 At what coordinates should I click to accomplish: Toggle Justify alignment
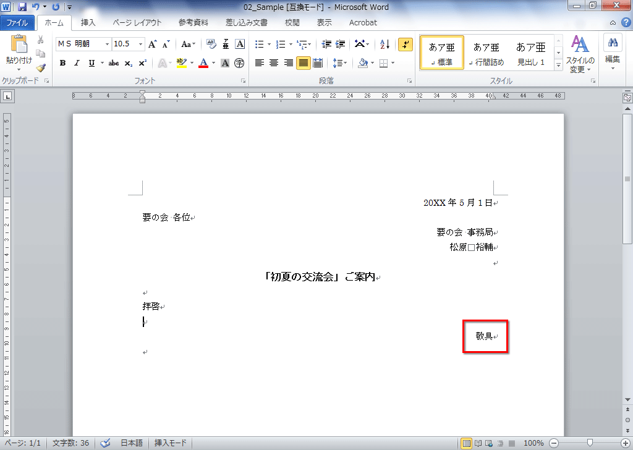point(303,63)
